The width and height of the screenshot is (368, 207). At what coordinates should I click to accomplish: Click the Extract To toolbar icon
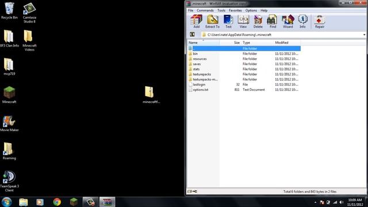pyautogui.click(x=212, y=21)
